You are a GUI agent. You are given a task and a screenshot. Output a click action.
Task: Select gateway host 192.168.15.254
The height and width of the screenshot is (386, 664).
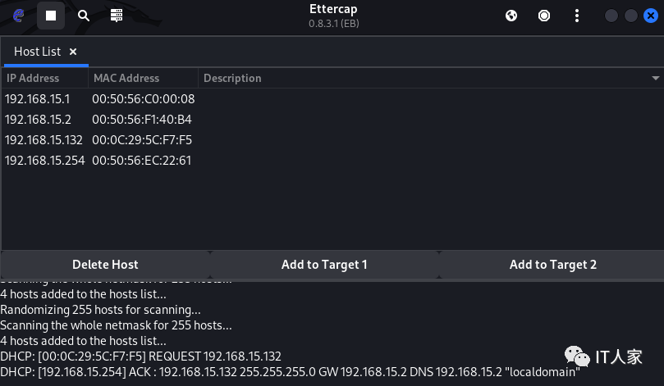coord(45,161)
